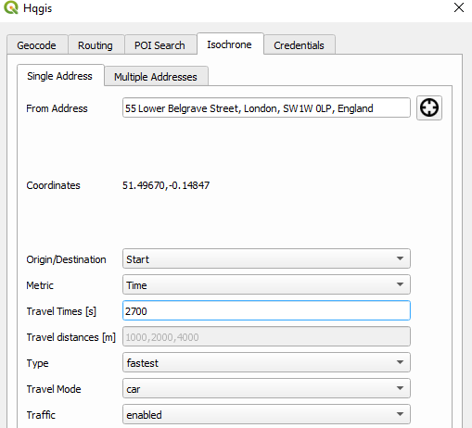Switch to Multiple Addresses sub-tab
Screen dimensions: 472x428
[156, 76]
